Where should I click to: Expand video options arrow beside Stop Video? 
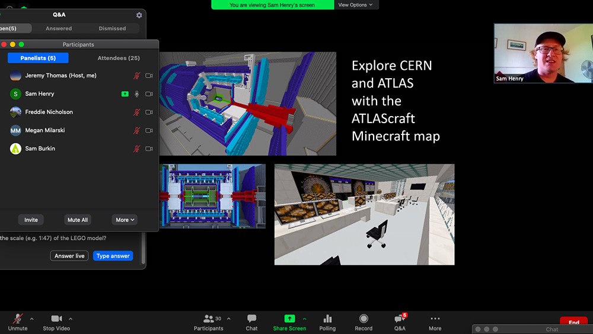(71, 319)
